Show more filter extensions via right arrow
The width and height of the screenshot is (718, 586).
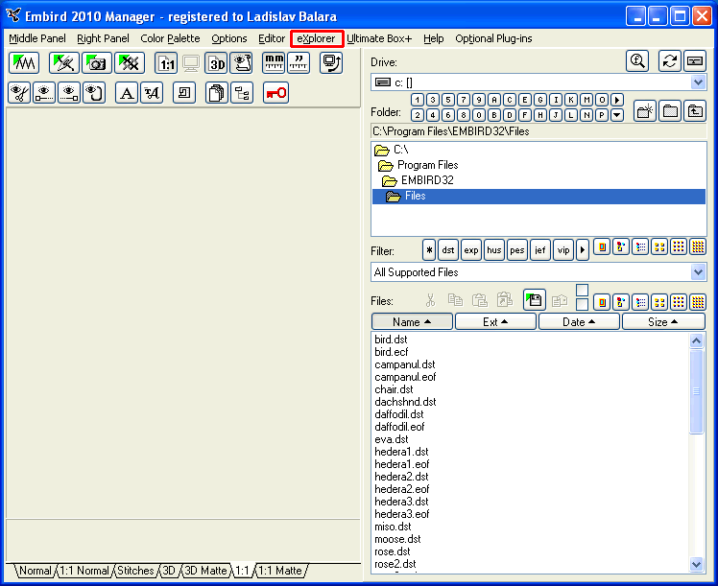point(583,250)
